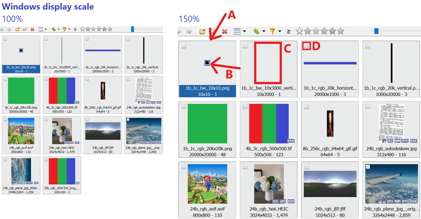Screen dimensions: 421x219
Task: Select the empty no-rating star in the 100% toolbar
Action: [82, 29]
